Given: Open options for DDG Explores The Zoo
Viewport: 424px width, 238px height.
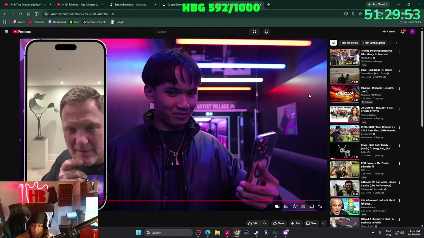Looking at the screenshot, I should point(399,163).
